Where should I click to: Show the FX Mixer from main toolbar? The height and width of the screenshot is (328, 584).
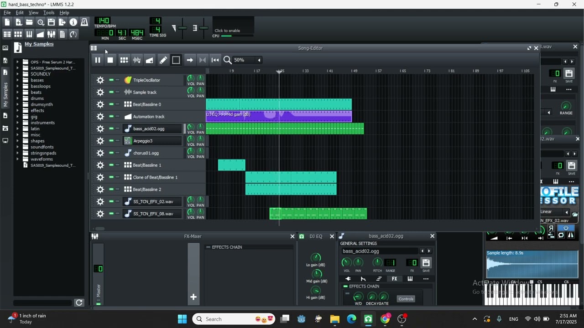click(51, 34)
